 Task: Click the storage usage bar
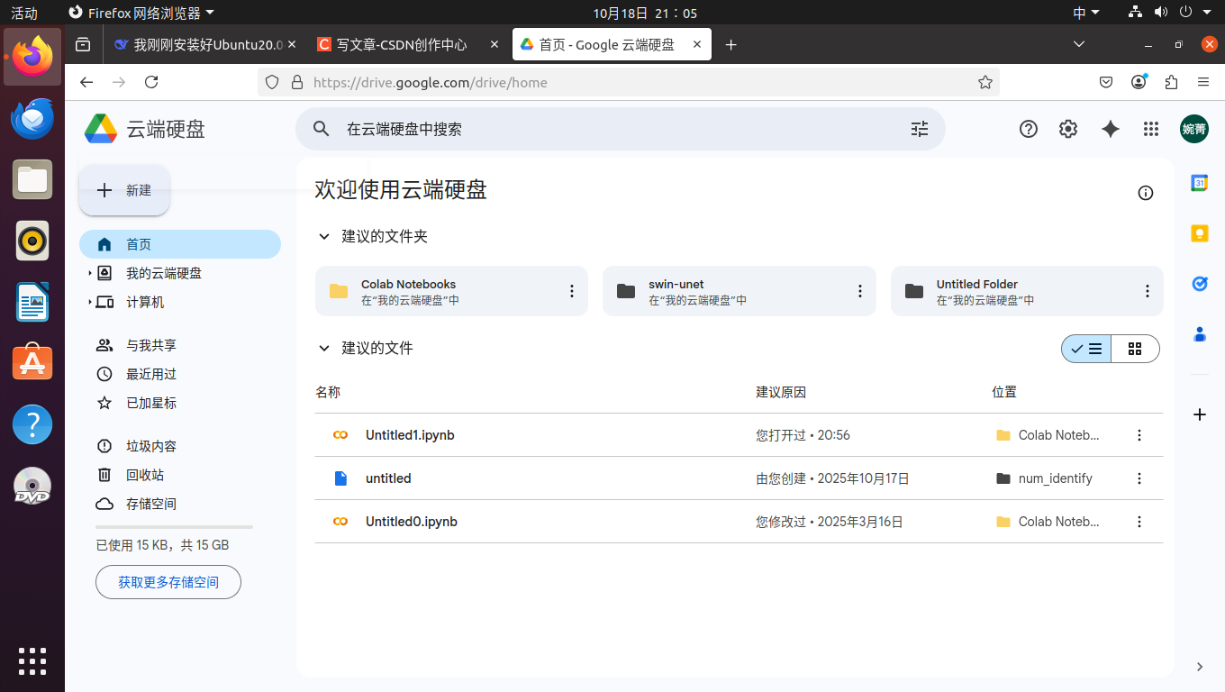click(174, 527)
